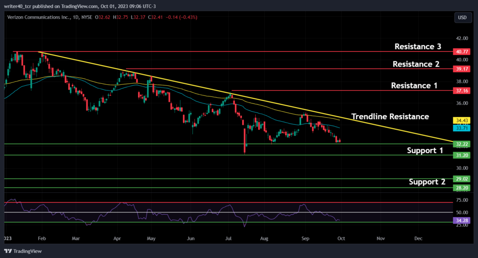
Task: Click the Support 2 text label
Action: 427,182
